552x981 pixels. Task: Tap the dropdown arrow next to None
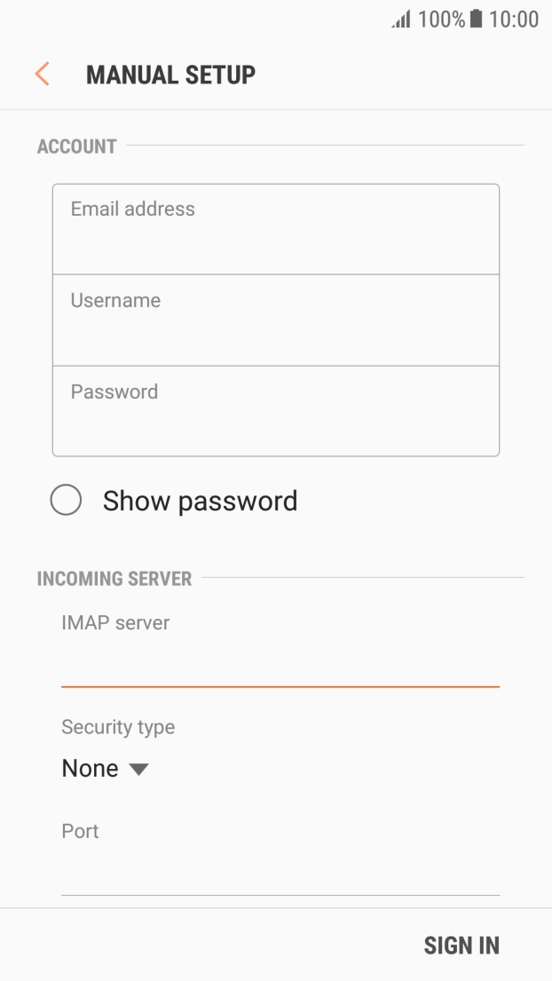click(138, 769)
